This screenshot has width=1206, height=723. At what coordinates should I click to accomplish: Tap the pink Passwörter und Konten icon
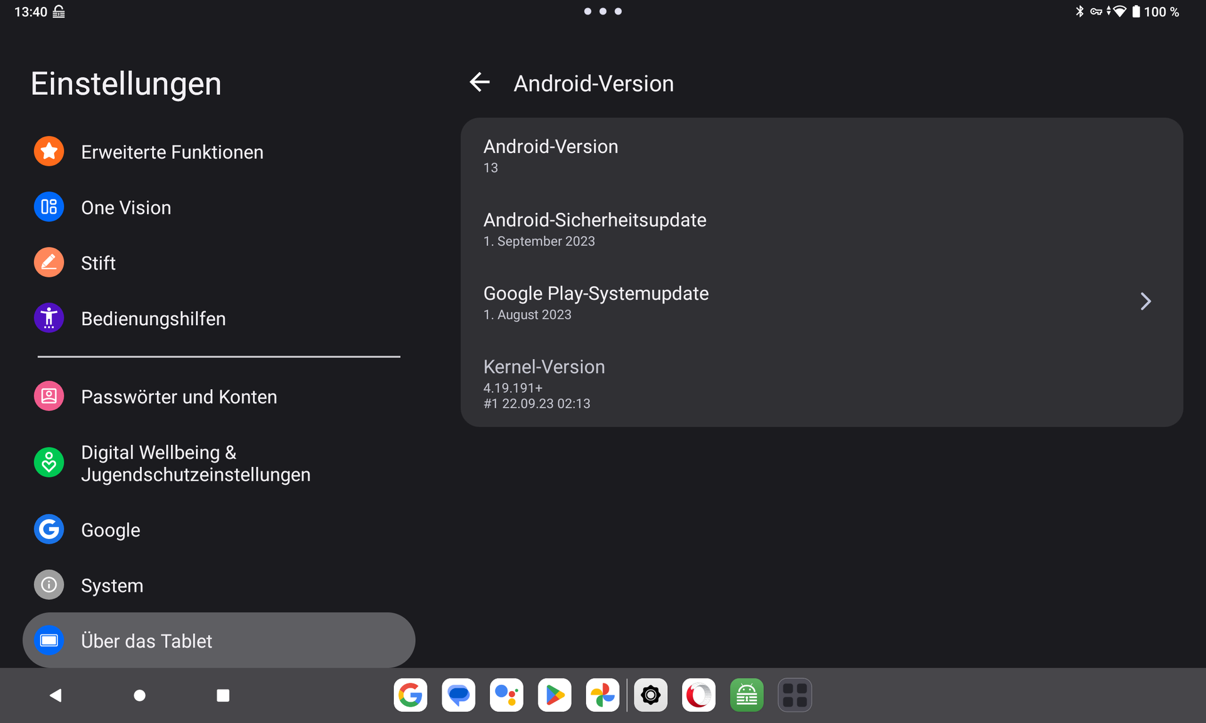[x=49, y=396]
